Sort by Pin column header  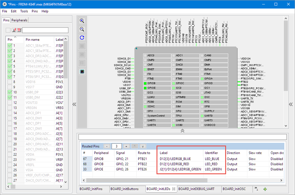[x=15, y=39]
